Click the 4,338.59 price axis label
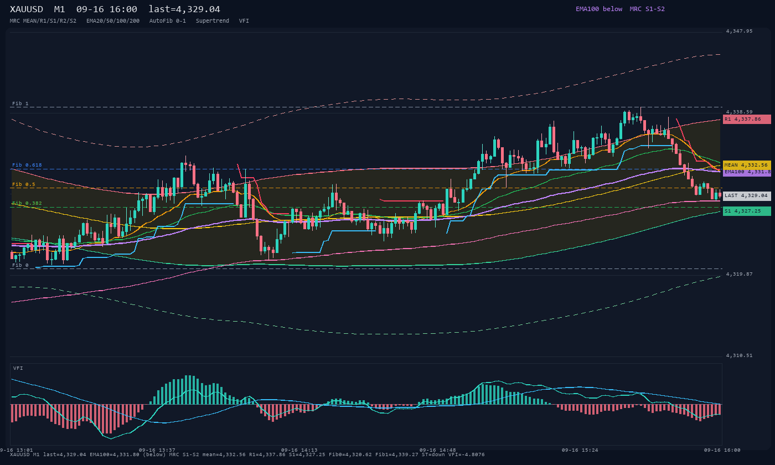Viewport: 775px width, 465px height. tap(740, 112)
